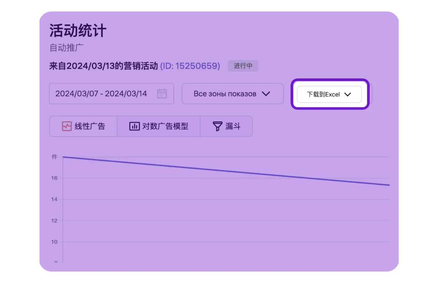Click the 14 label on chart axis

[x=54, y=200]
